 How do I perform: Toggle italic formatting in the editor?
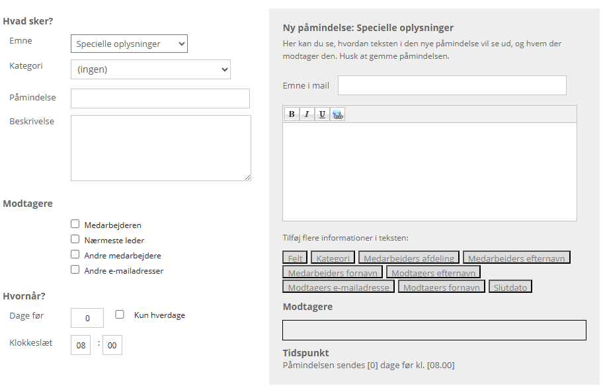point(307,114)
